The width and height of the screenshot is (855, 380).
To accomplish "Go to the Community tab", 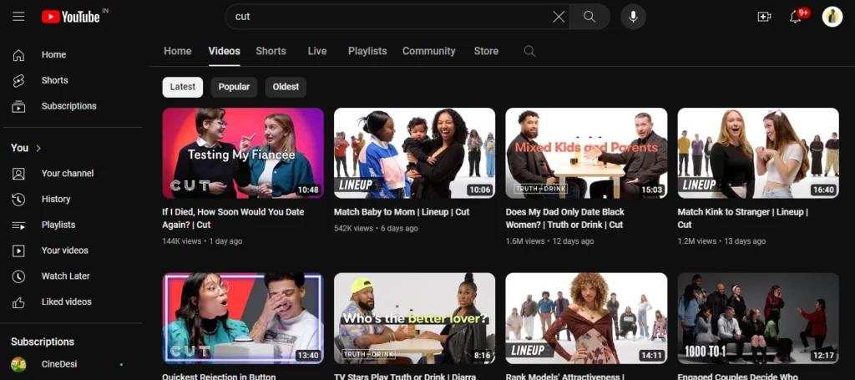I will point(428,51).
